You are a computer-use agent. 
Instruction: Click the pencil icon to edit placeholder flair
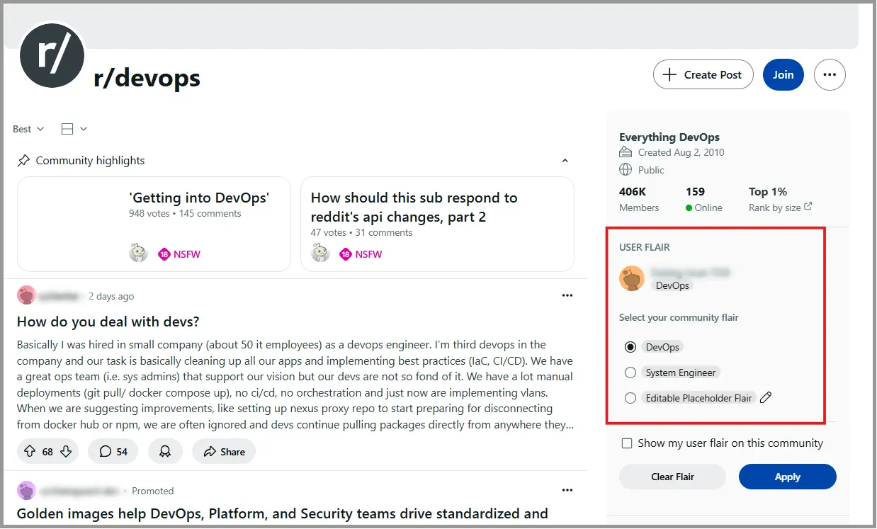point(765,398)
